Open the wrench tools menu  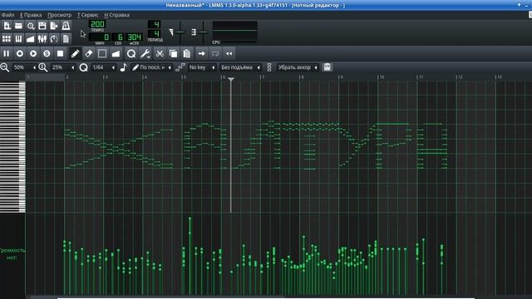click(145, 53)
